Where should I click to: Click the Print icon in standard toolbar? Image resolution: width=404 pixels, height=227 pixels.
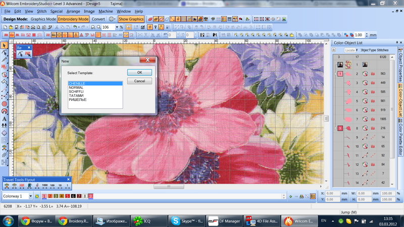click(33, 27)
